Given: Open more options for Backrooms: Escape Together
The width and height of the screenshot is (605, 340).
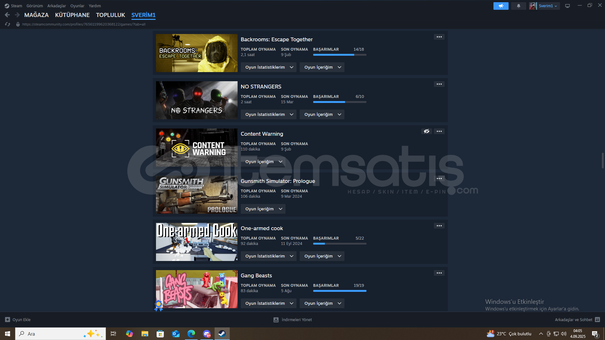Looking at the screenshot, I should pyautogui.click(x=439, y=37).
